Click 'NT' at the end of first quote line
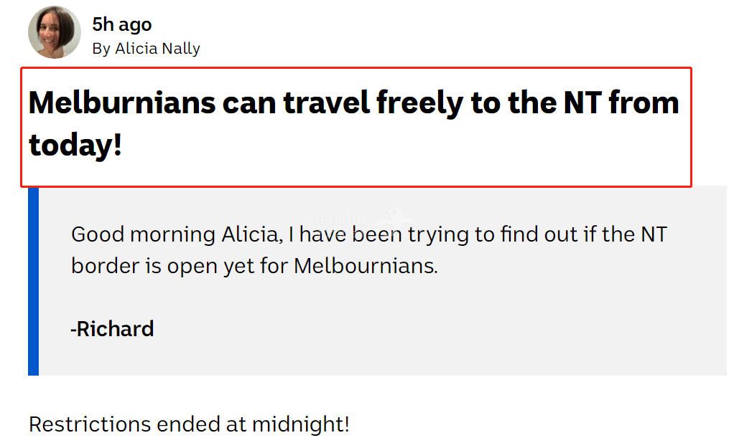This screenshot has height=448, width=734. [654, 234]
